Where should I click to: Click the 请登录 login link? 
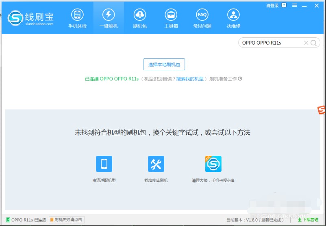[x=272, y=6]
